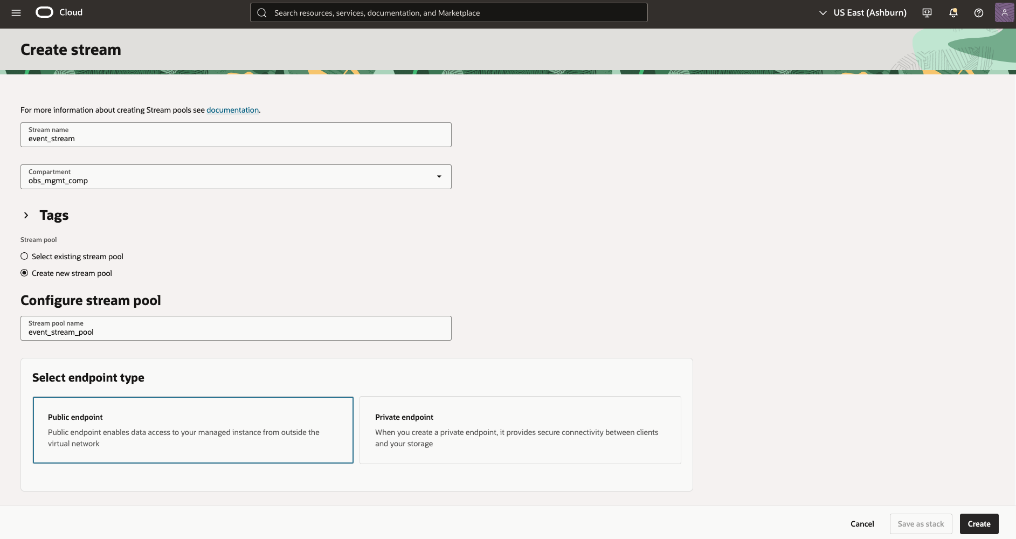Open the help question mark icon
Viewport: 1016px width, 539px height.
coord(979,12)
